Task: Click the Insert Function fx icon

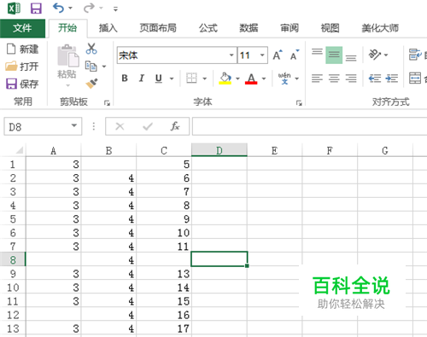Action: point(175,126)
